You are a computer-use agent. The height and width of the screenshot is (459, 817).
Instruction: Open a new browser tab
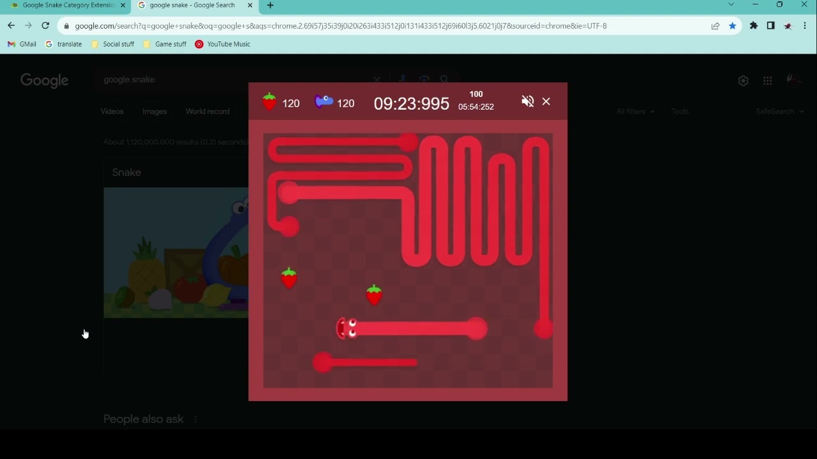tap(270, 5)
